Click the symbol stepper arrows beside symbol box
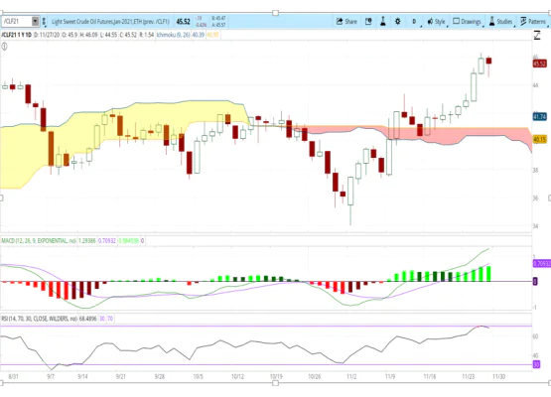 44,22
